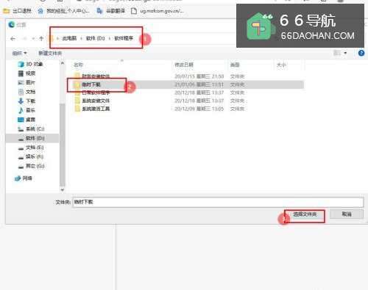The width and height of the screenshot is (368, 290).
Task: Open the recent locations dropdown arrow
Action: [33, 38]
